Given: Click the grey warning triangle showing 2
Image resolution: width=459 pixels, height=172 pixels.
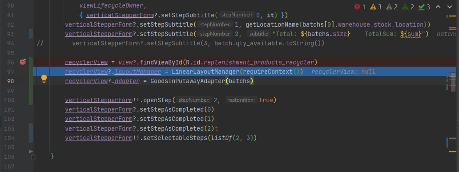Looking at the screenshot, I should [x=392, y=7].
